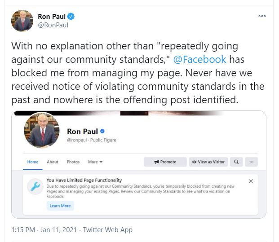Click the megaphone icon on the Promote button
This screenshot has height=242, width=279.
[157, 162]
